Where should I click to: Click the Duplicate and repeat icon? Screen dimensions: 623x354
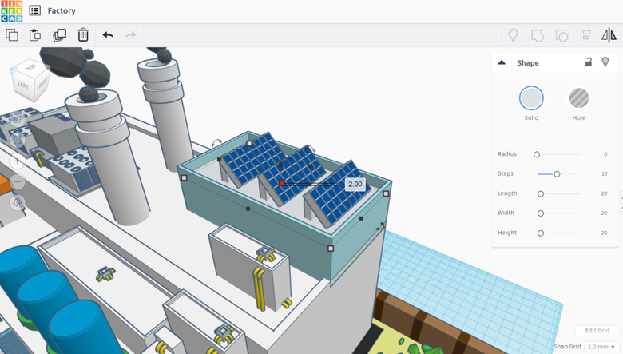click(59, 35)
